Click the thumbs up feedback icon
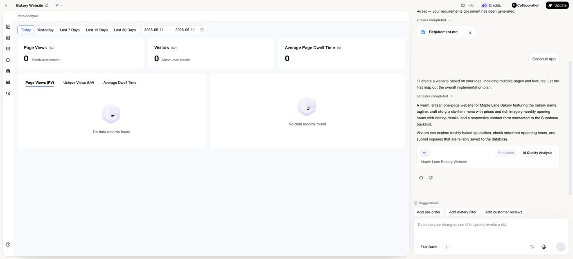 [x=421, y=177]
